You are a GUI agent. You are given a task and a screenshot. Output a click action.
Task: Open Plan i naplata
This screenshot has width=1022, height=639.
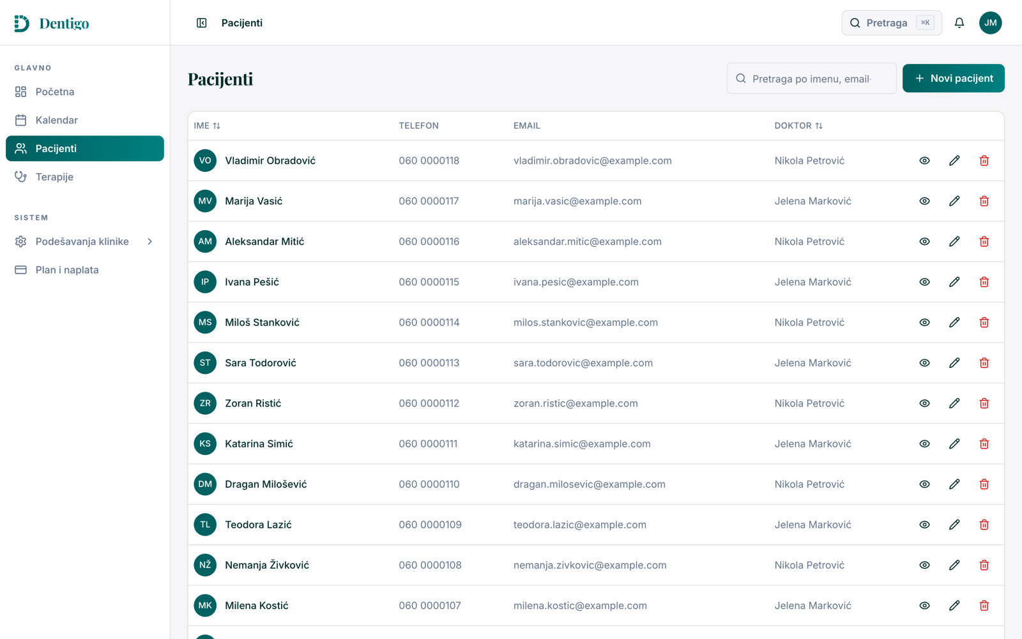85,270
